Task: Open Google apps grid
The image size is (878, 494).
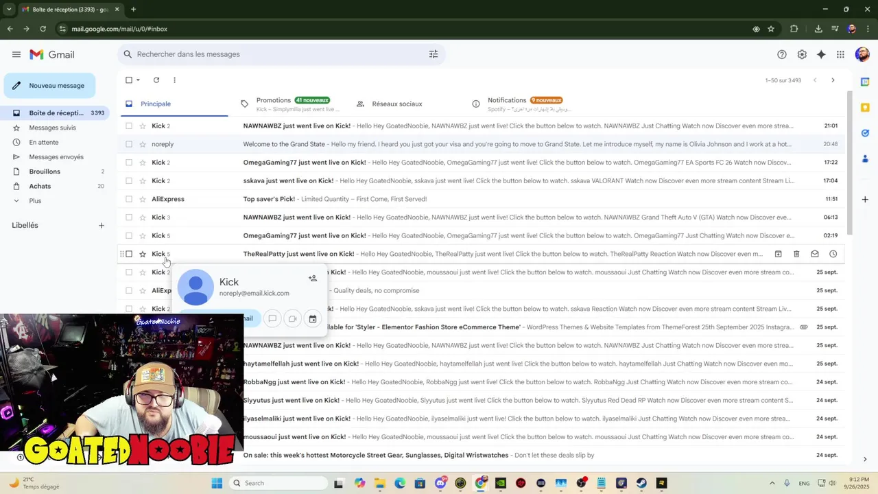Action: coord(841,55)
